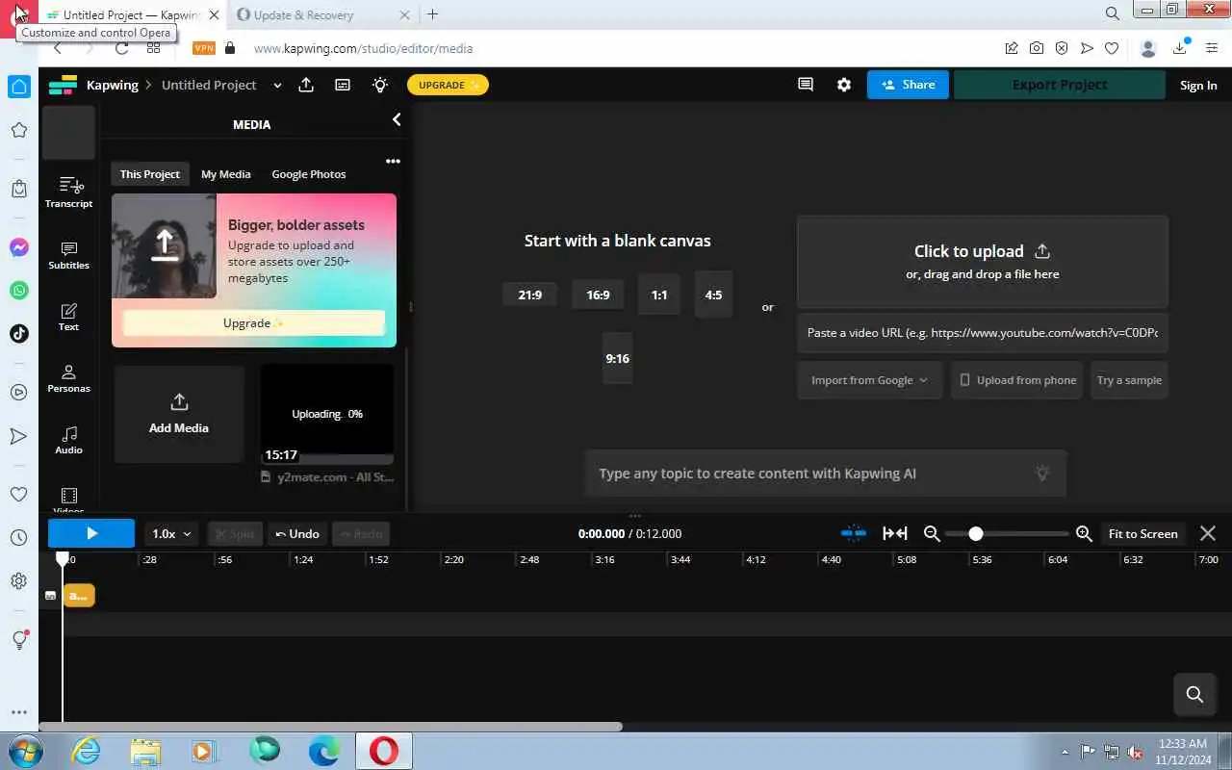Image resolution: width=1232 pixels, height=770 pixels.
Task: Switch to Google Photos tab
Action: [309, 174]
